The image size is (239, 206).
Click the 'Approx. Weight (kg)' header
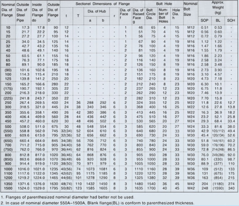point(218,8)
